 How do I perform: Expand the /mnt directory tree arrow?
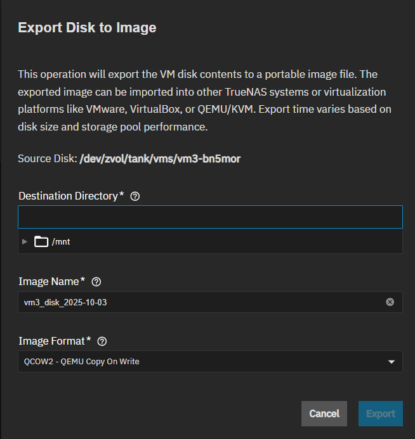(25, 241)
